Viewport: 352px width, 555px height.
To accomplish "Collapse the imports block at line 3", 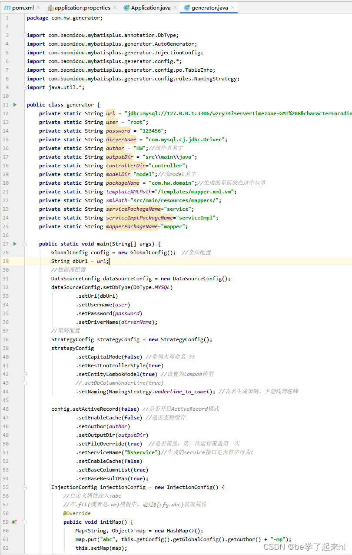I will 25,35.
